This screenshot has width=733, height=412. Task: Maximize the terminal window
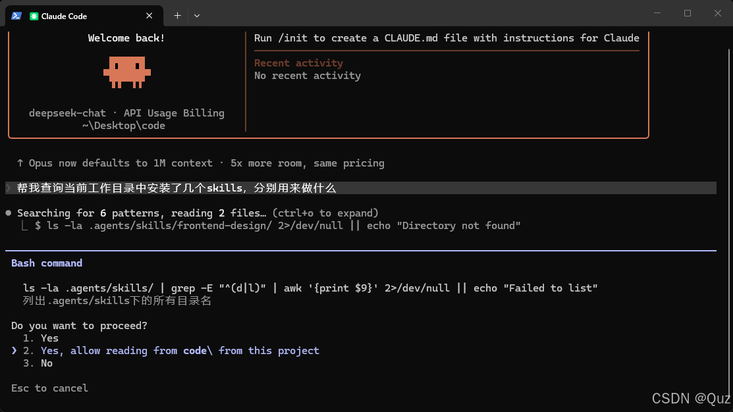coord(687,14)
